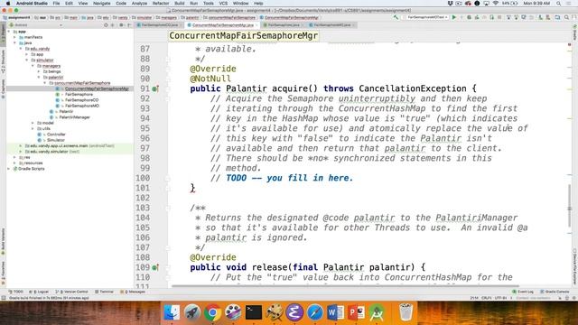Start debugging with the bug icon
The height and width of the screenshot is (325, 578).
click(470, 17)
